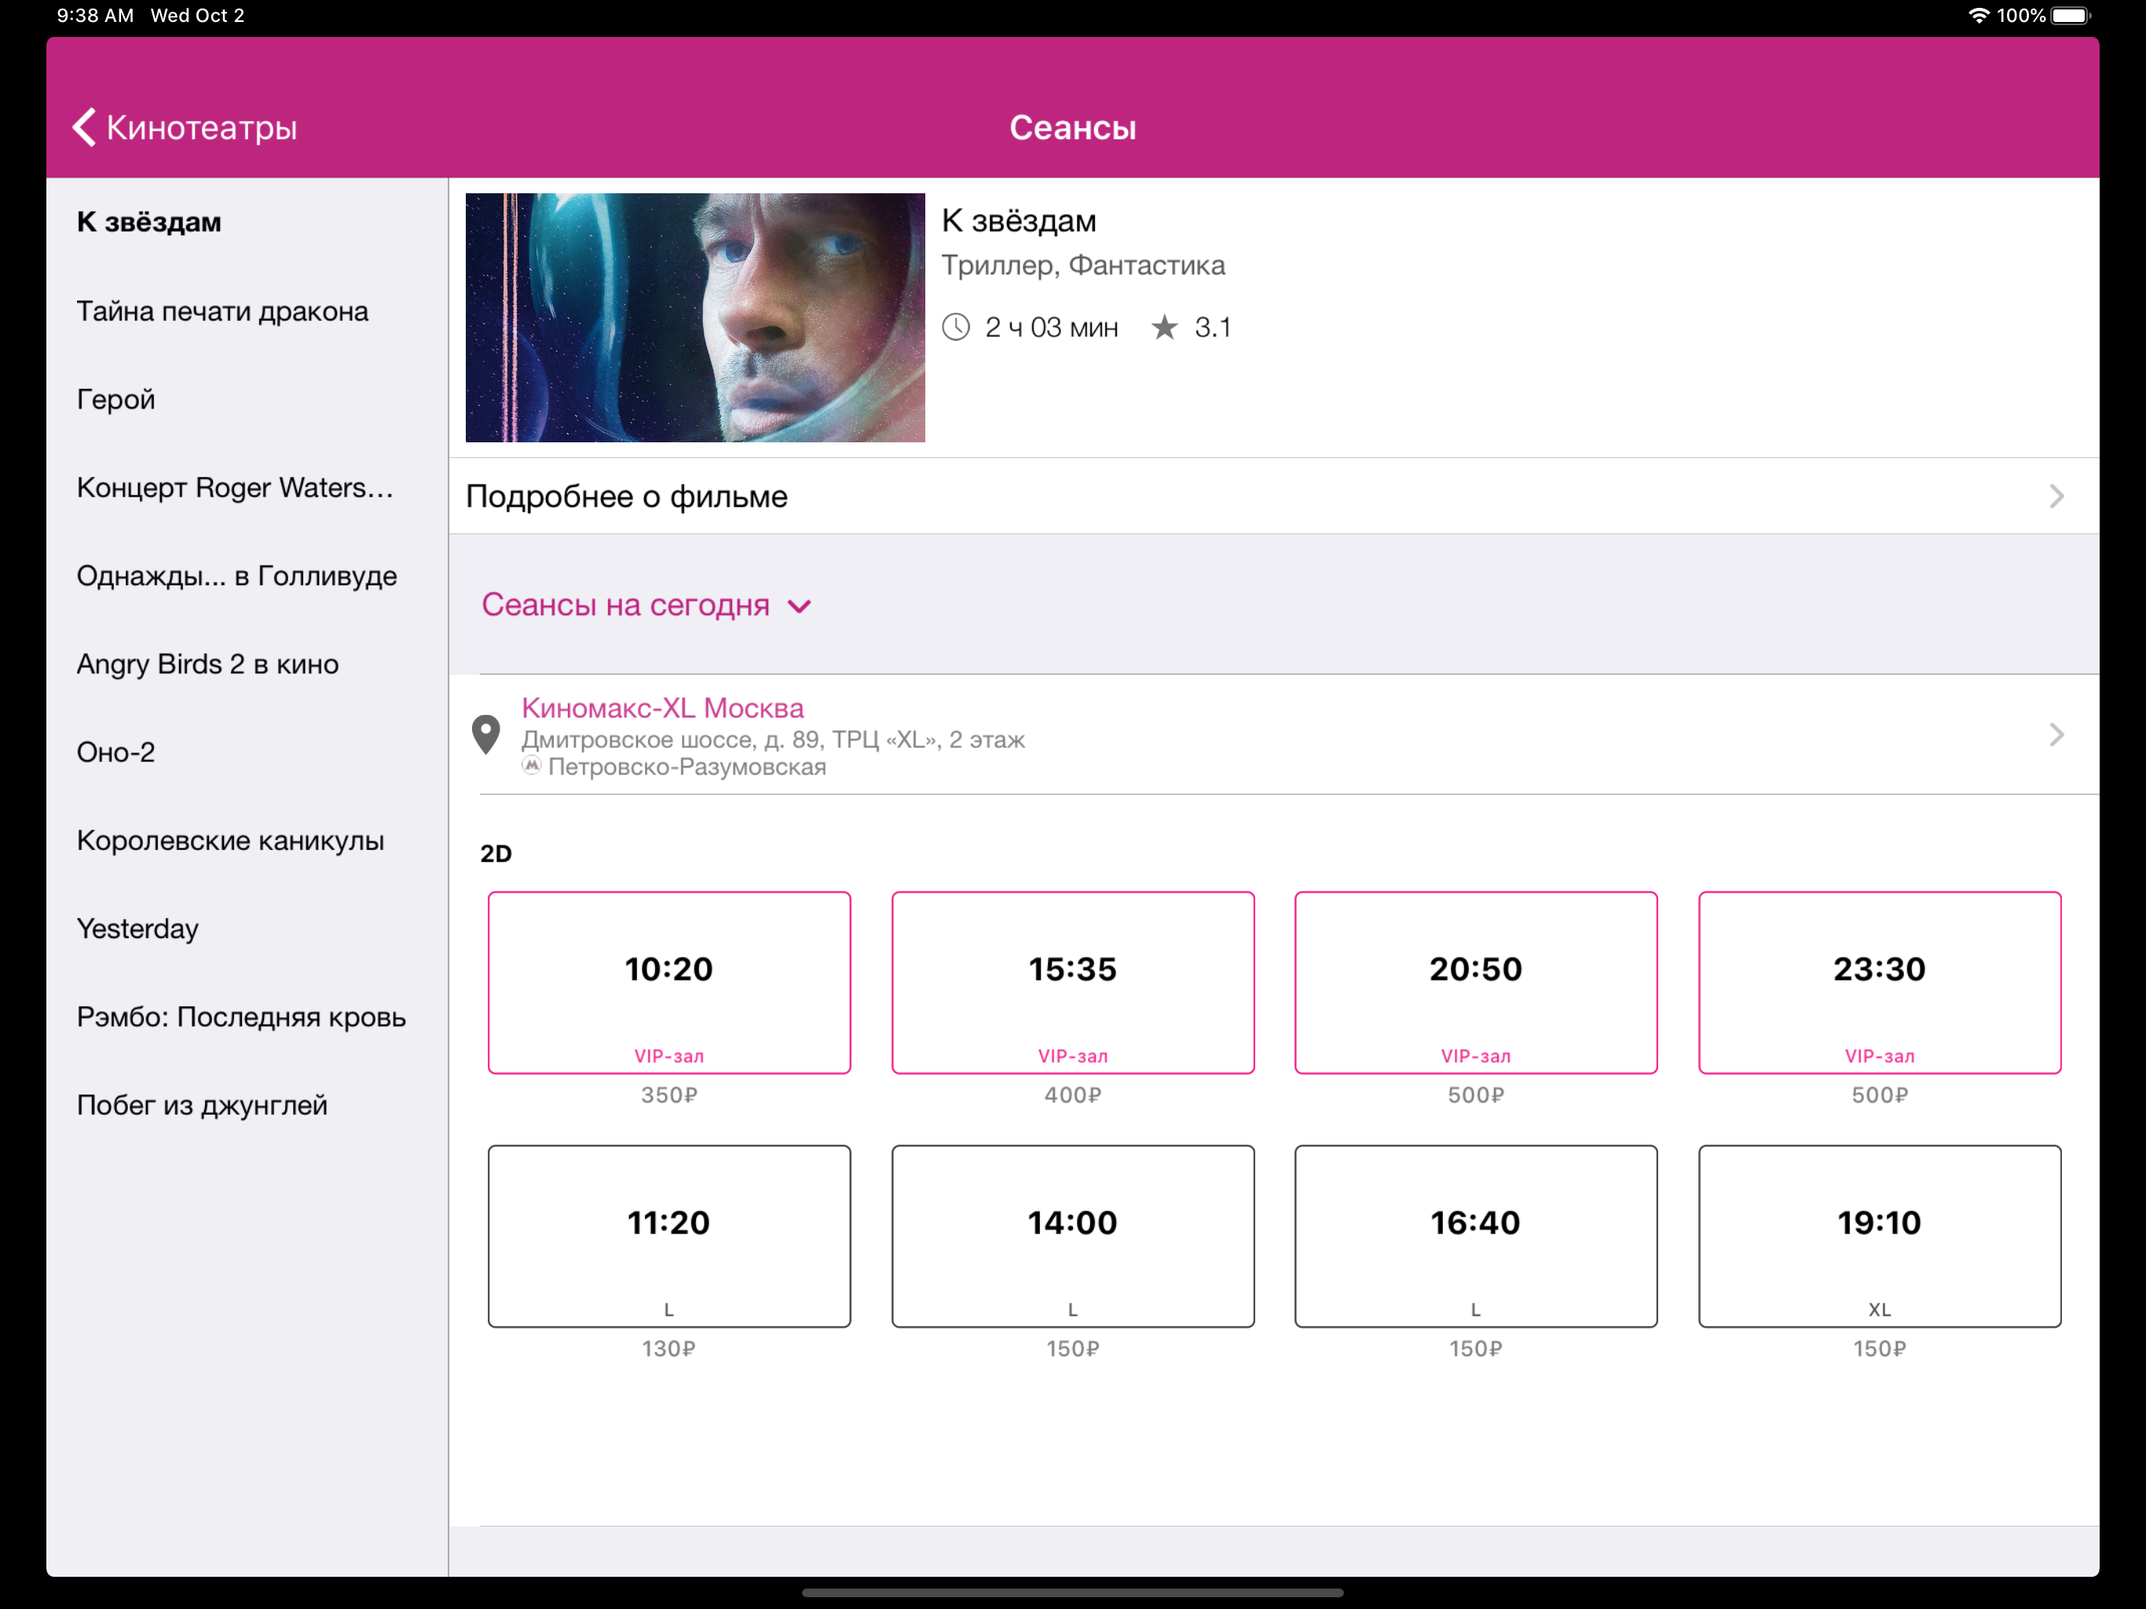The image size is (2146, 1609).
Task: Select 16:40 session in hall L
Action: (x=1476, y=1235)
